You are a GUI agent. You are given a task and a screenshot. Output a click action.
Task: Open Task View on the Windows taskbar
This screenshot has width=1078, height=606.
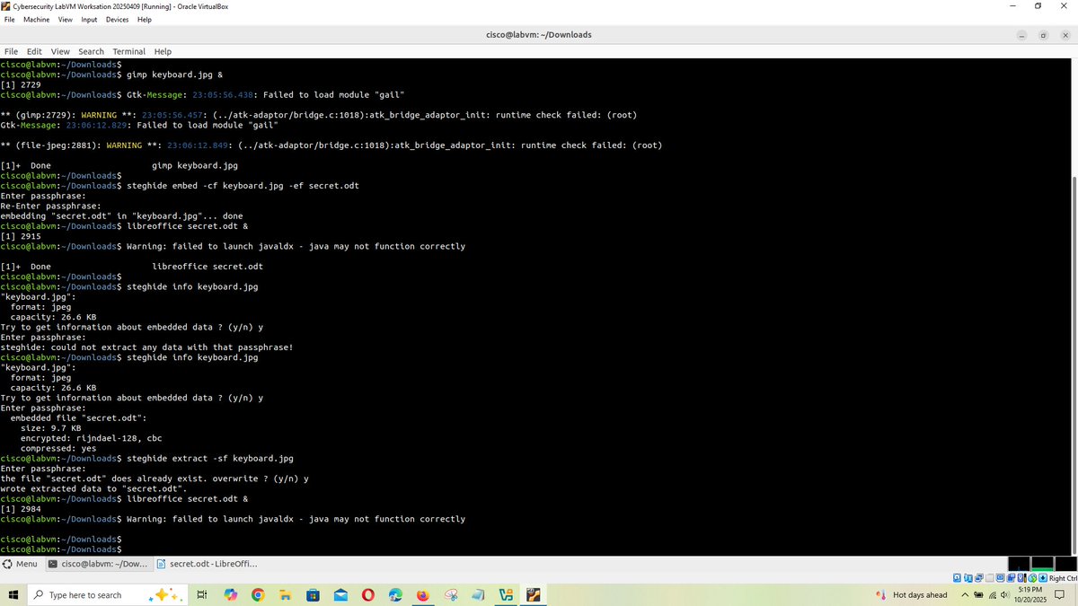[x=202, y=594]
